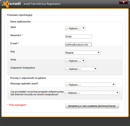130x126 pixels.
Task: Click the 'Kraj' field label
Action: click(12, 52)
